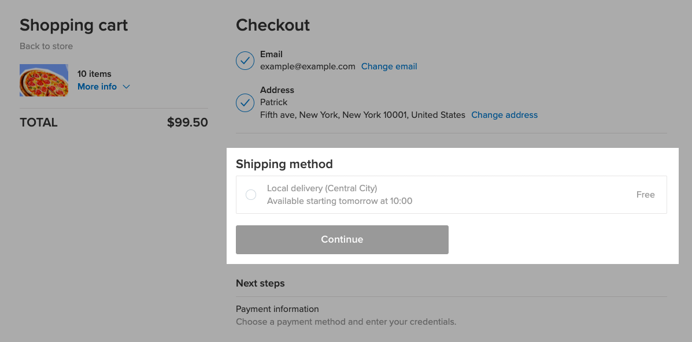Click the Change email link
This screenshot has width=692, height=342.
pyautogui.click(x=389, y=66)
